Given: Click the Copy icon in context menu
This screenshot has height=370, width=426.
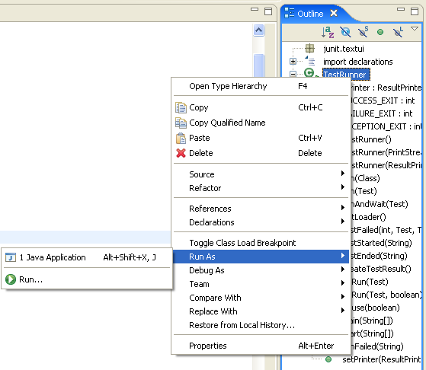Looking at the screenshot, I should [181, 107].
